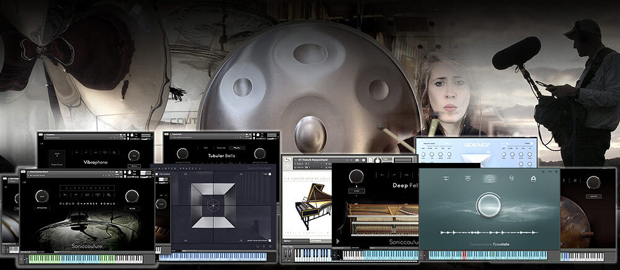Click the left knob in Cloud Chamber Bowls

[x=42, y=196]
